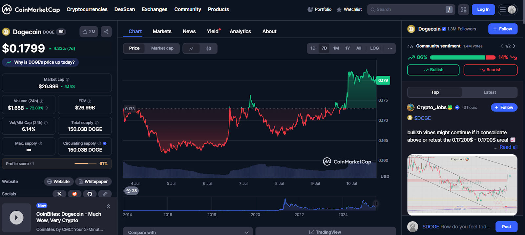Image resolution: width=525 pixels, height=235 pixels.
Task: Switch chart to Market cap
Action: point(162,48)
